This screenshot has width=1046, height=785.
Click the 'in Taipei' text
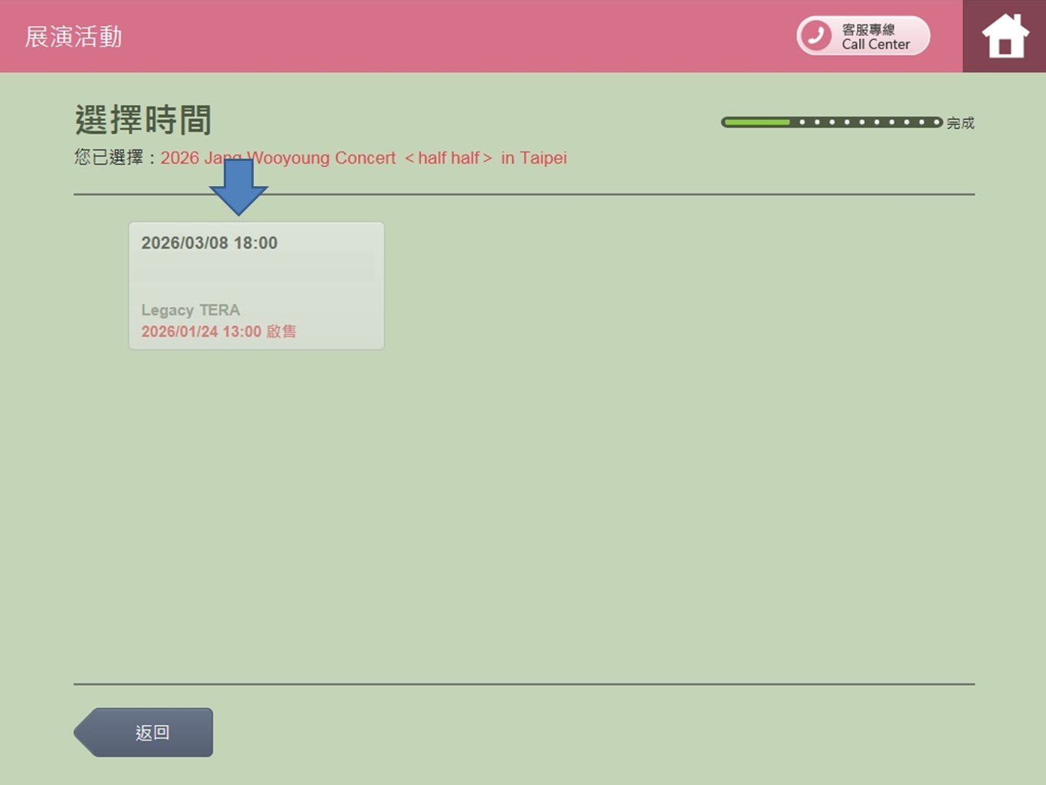pyautogui.click(x=533, y=158)
